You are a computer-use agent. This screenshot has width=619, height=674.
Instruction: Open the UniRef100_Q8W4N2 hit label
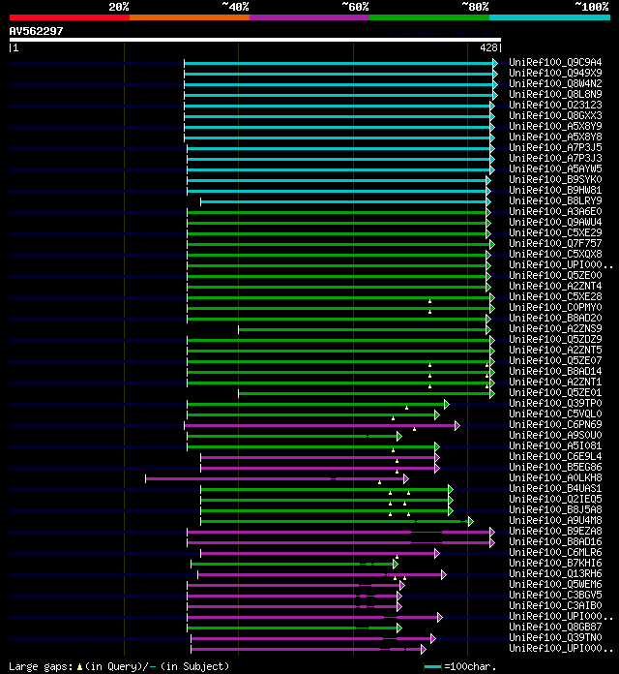[x=555, y=83]
